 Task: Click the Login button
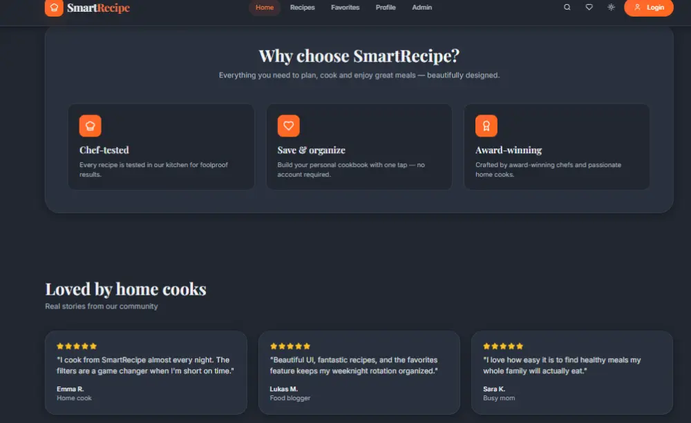pos(649,8)
